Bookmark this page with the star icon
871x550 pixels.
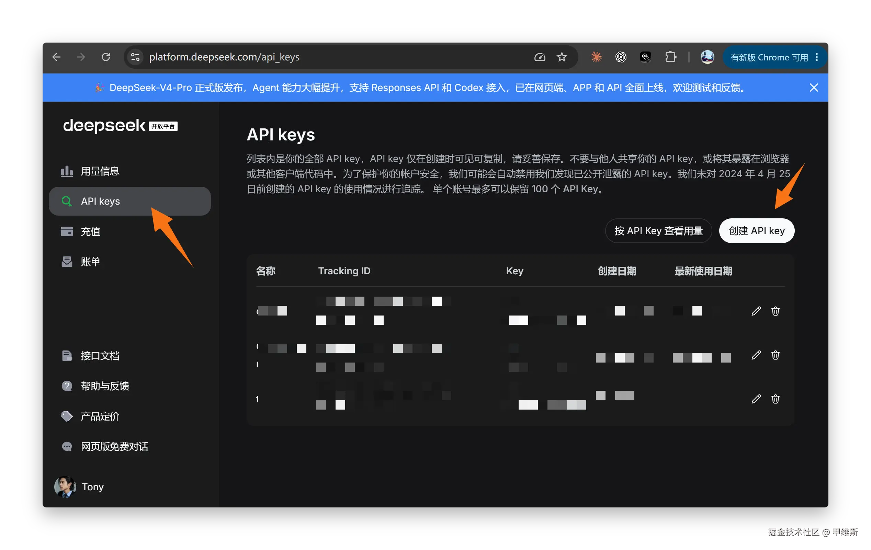tap(562, 57)
